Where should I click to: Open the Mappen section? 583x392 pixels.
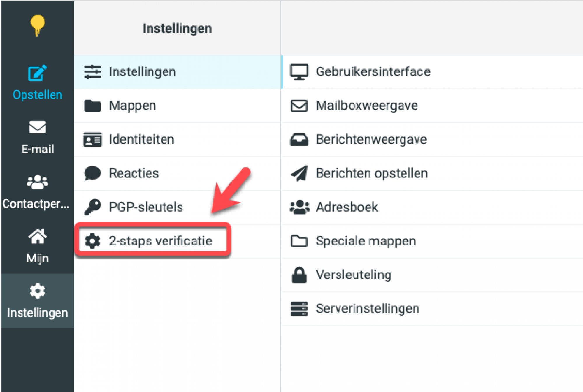point(132,106)
